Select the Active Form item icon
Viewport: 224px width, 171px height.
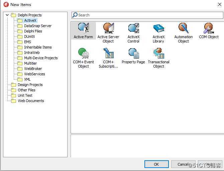pos(84,27)
